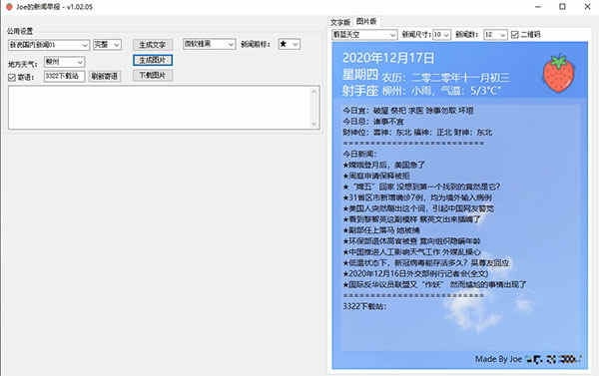
Task: Open the 地方天气 city dropdown
Action: coord(65,62)
